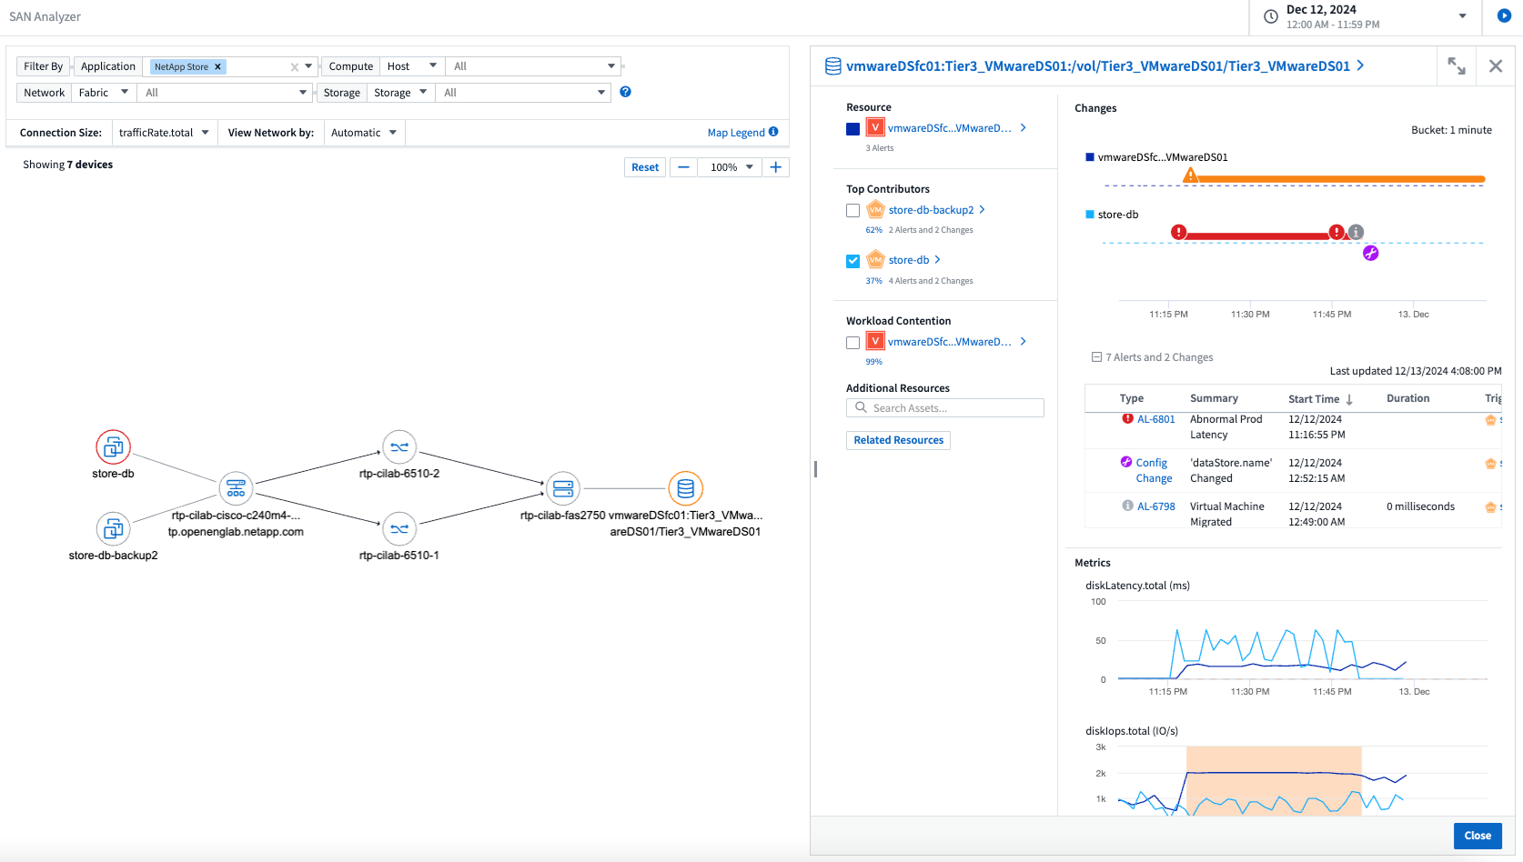Image resolution: width=1523 pixels, height=862 pixels.
Task: Enable the Workload Contention vmwareDSfc checkbox
Action: click(852, 342)
